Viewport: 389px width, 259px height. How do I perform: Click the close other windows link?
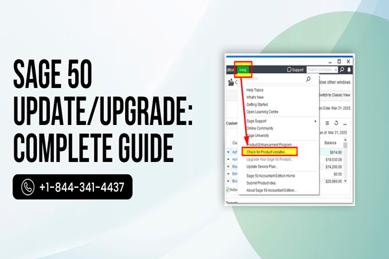pos(335,82)
